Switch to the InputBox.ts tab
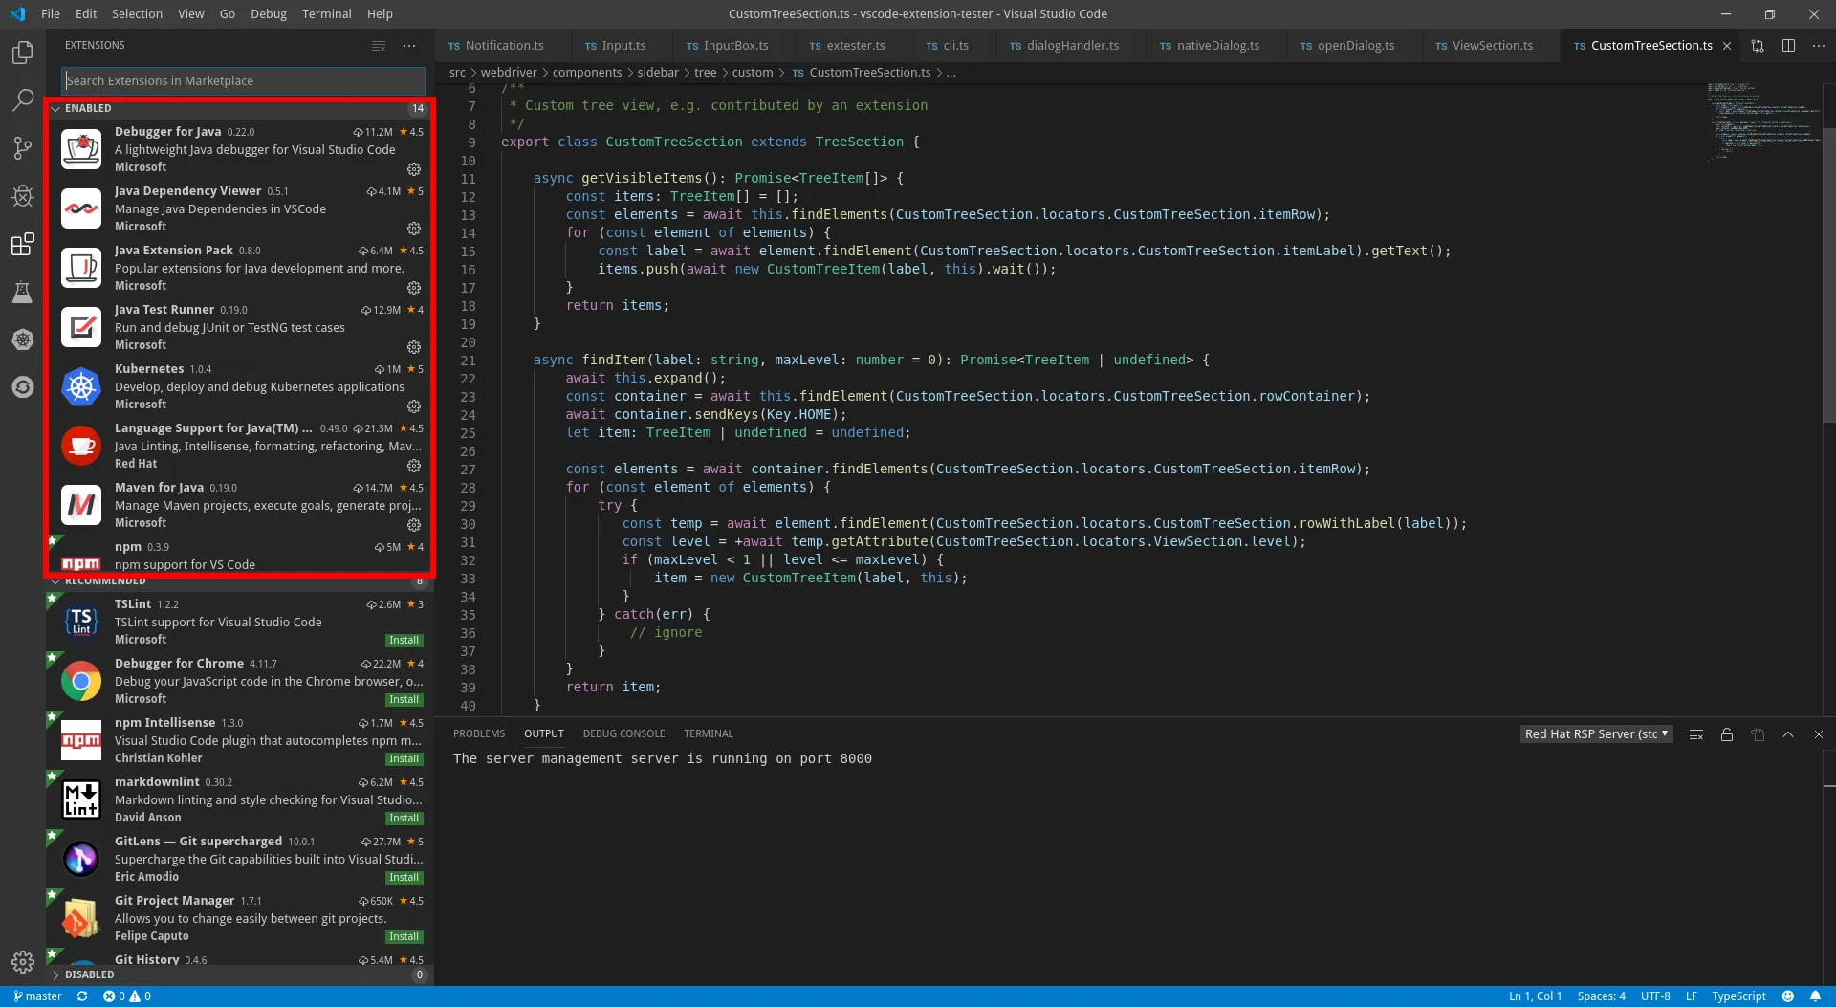Screen dimensions: 1836x1007 click(735, 46)
